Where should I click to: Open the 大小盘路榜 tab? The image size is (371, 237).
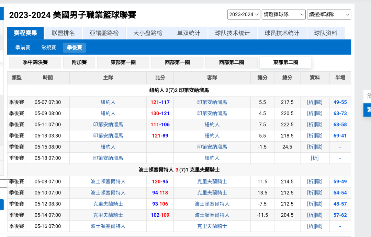[x=148, y=33]
